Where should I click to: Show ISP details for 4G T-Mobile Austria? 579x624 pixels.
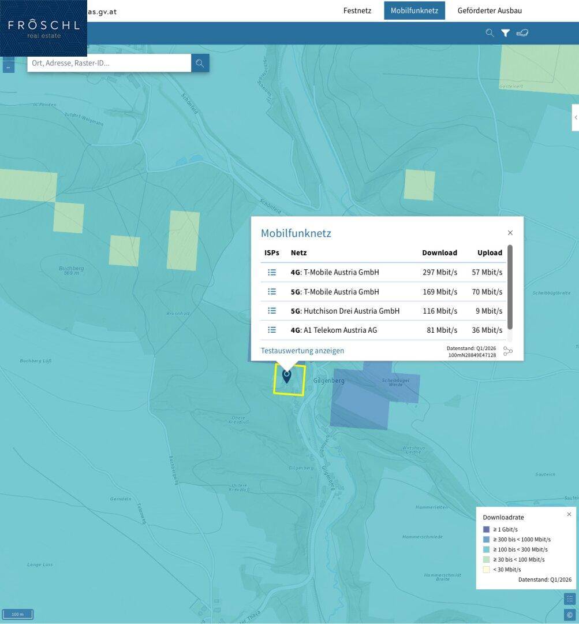[x=272, y=272]
